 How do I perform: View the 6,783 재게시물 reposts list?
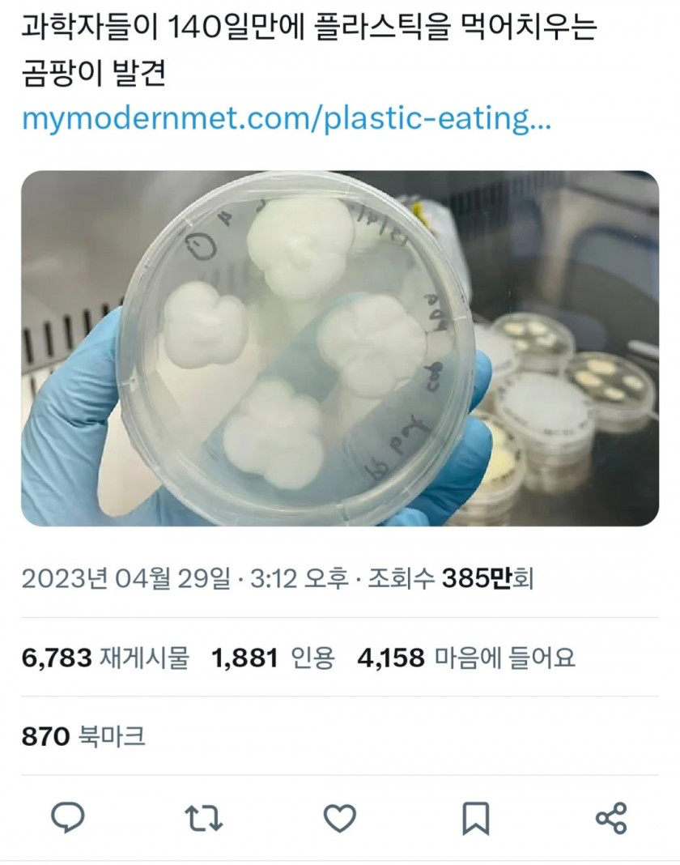[x=105, y=658]
